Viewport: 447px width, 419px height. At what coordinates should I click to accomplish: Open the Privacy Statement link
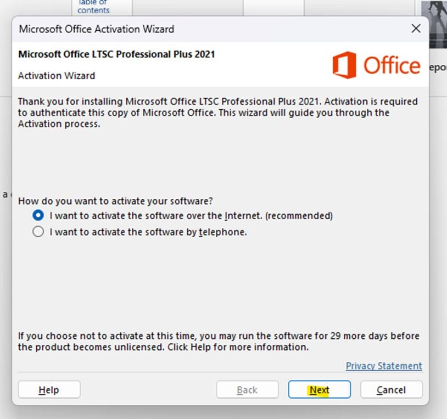coord(384,366)
